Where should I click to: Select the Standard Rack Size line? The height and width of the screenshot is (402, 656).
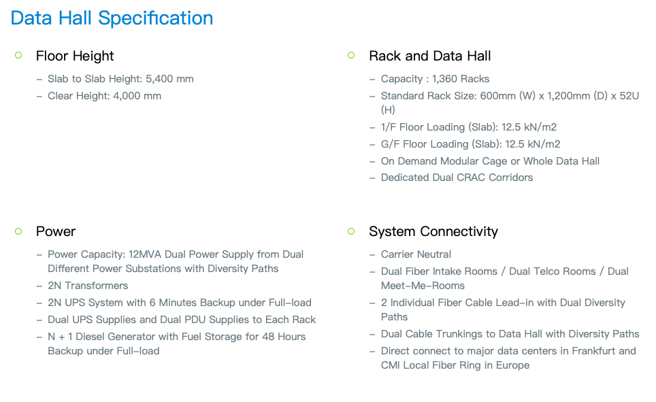coord(510,103)
